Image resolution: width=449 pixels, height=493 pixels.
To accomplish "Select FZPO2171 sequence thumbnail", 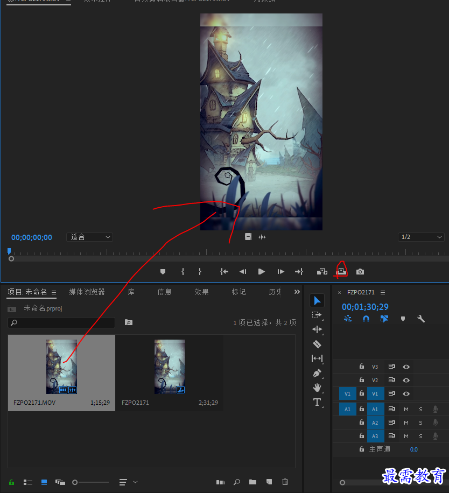I will click(x=170, y=367).
